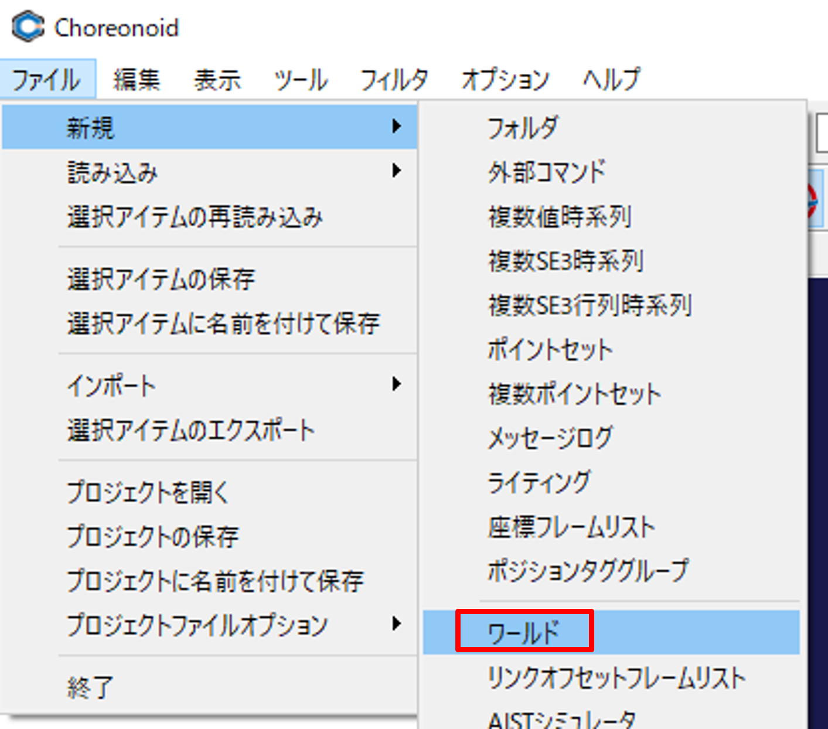This screenshot has height=729, width=828.
Task: Click the Choreonoid application logo icon
Action: (x=28, y=26)
